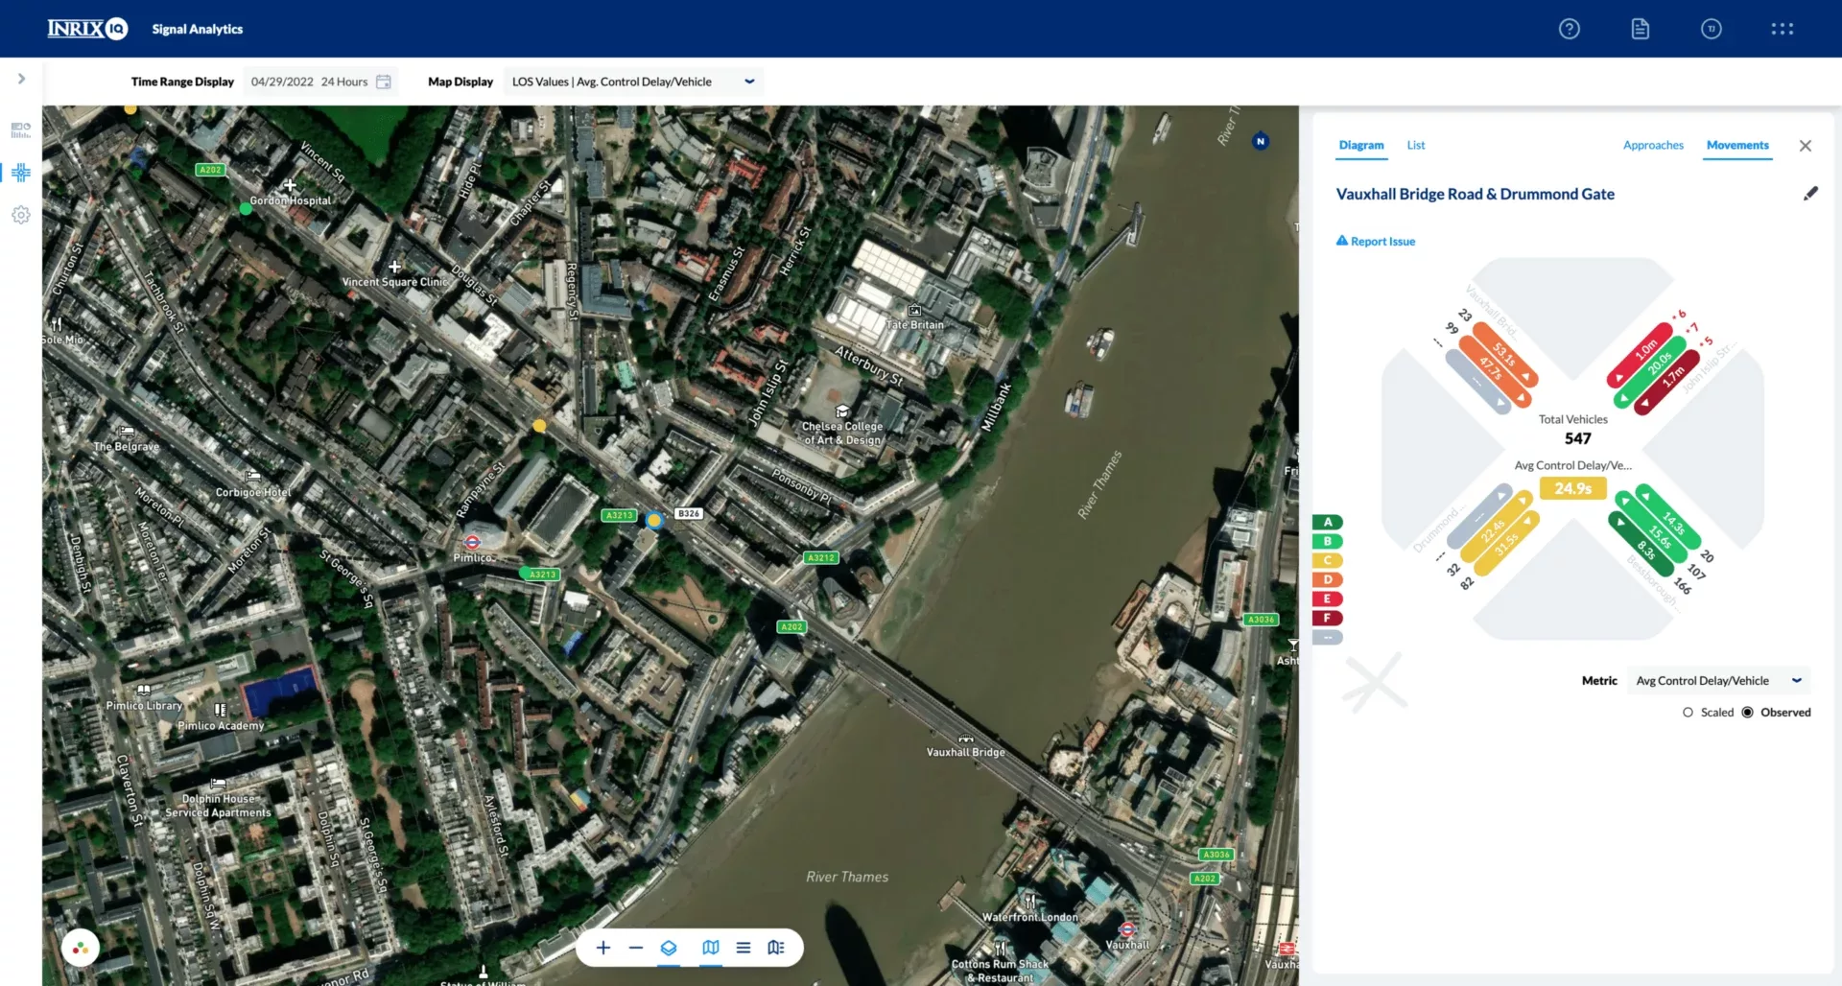Image resolution: width=1842 pixels, height=986 pixels.
Task: Zoom in using the map plus button
Action: [x=602, y=948]
